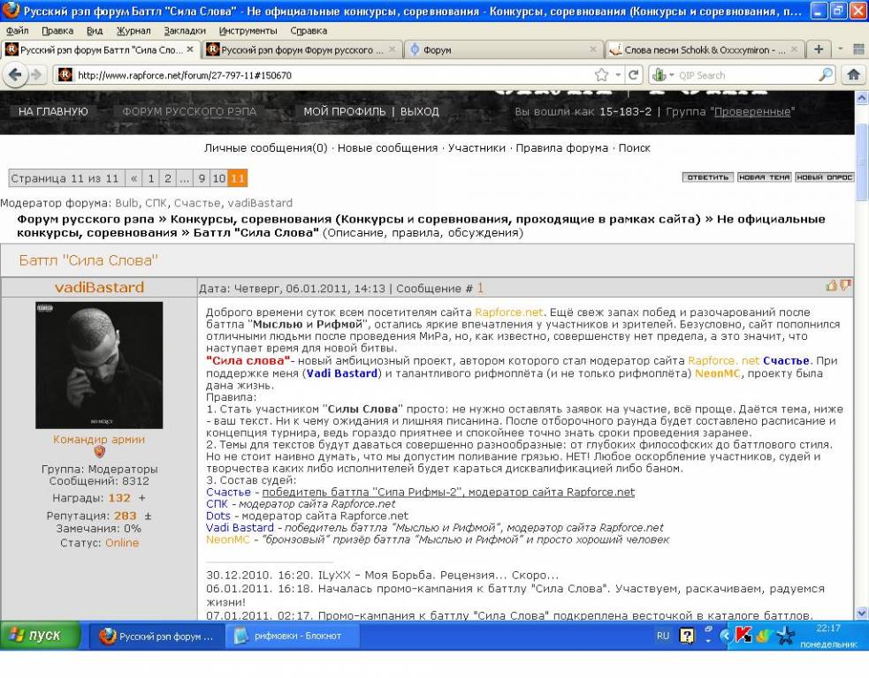
Task: Open the browser home page icon
Action: (x=853, y=75)
